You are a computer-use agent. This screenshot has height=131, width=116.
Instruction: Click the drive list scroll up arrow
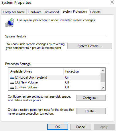click(103, 71)
